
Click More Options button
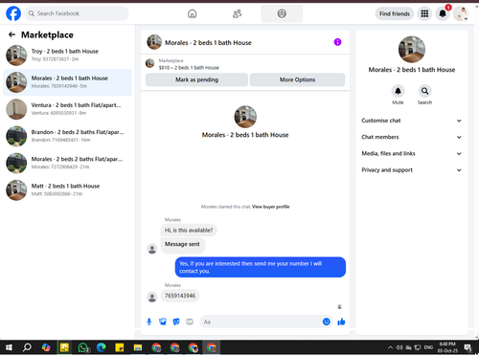point(297,79)
